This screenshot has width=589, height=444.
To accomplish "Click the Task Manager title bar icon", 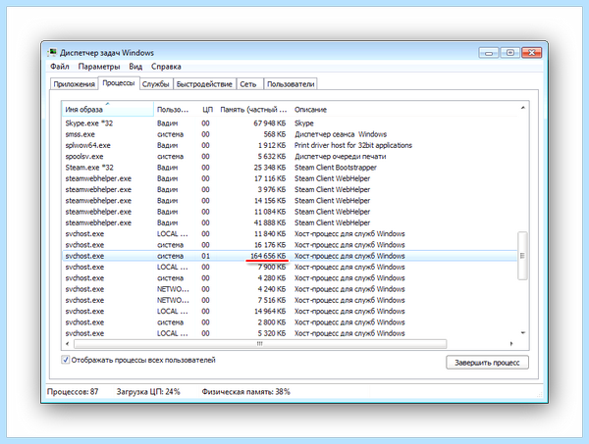I will pyautogui.click(x=52, y=53).
